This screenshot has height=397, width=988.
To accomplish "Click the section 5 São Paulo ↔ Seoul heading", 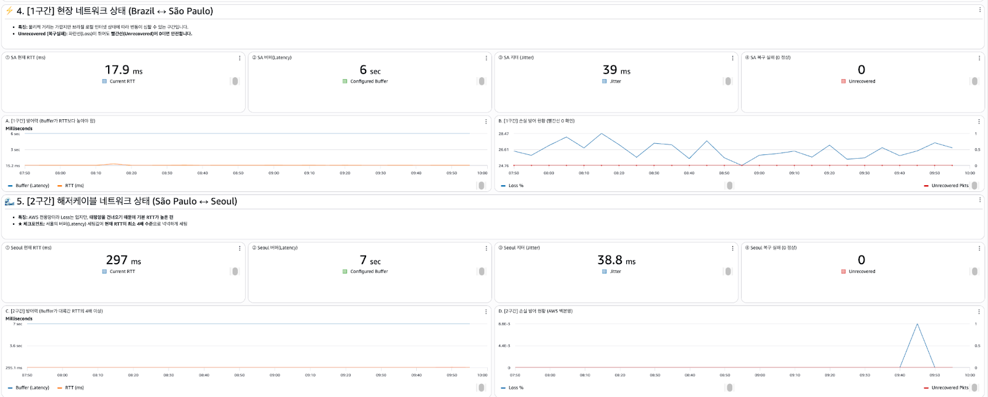I will (127, 201).
